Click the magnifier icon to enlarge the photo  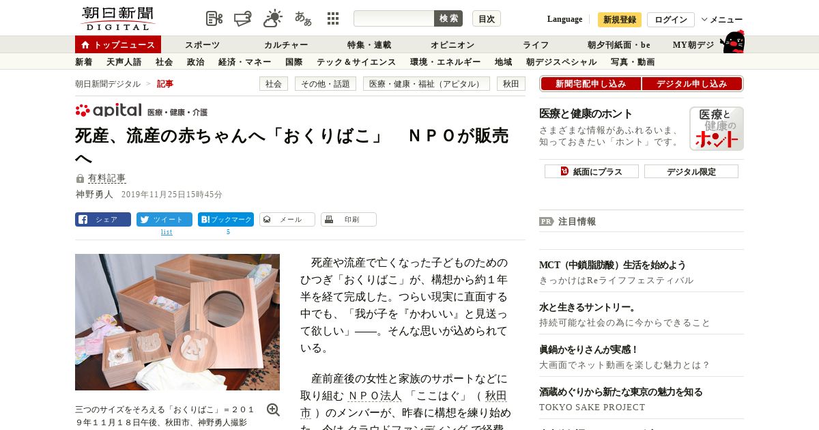pos(273,410)
